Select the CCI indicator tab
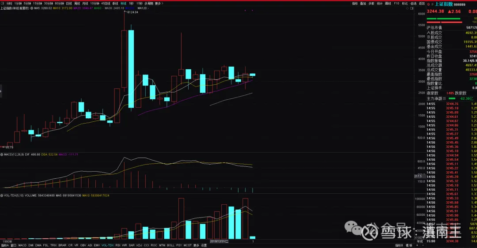Image resolution: width=477 pixels, height=248 pixels. point(146,245)
